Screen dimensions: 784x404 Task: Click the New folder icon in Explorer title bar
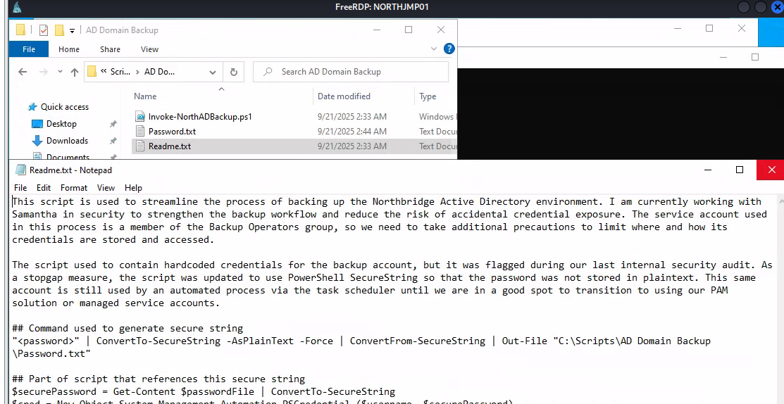tap(59, 30)
